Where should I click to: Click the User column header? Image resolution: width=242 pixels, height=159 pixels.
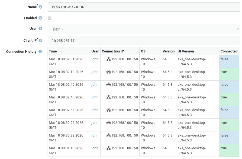tap(95, 51)
